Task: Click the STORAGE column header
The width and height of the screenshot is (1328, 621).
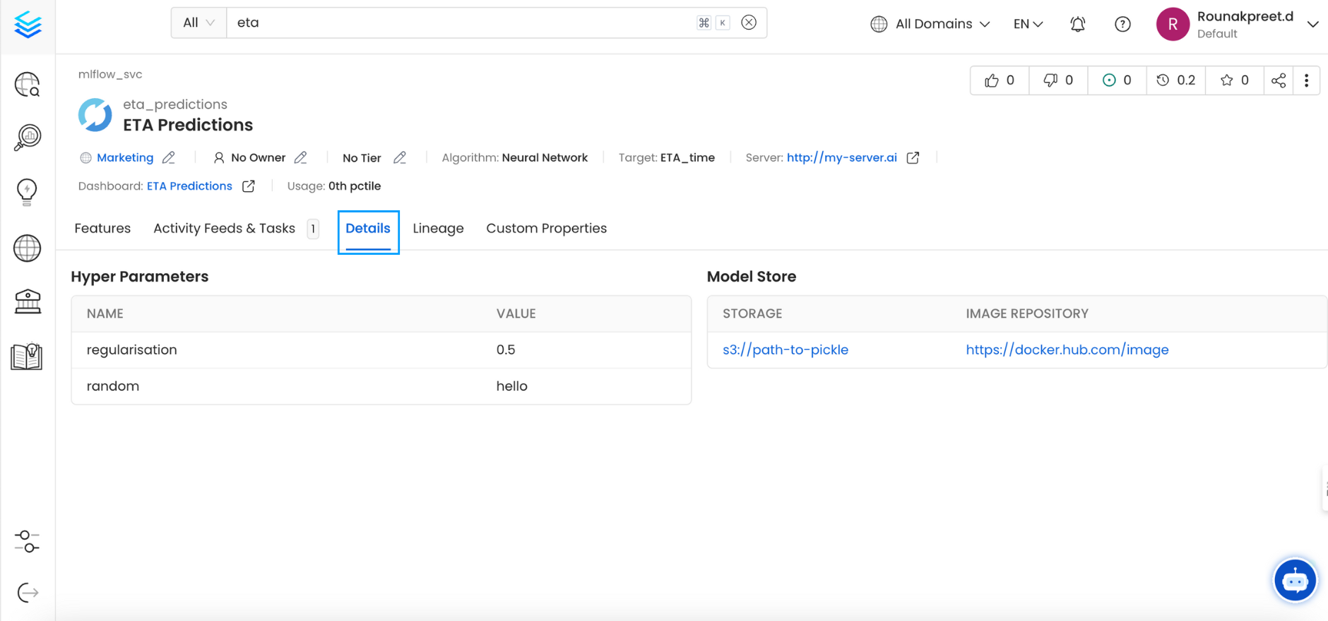Action: point(752,313)
